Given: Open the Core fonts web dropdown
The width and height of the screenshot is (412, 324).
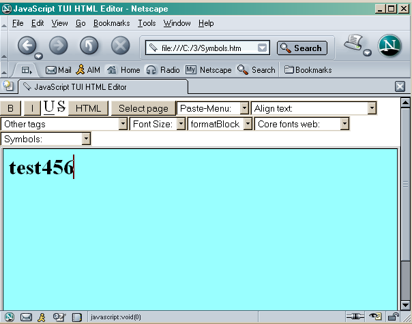Looking at the screenshot, I should (x=302, y=124).
